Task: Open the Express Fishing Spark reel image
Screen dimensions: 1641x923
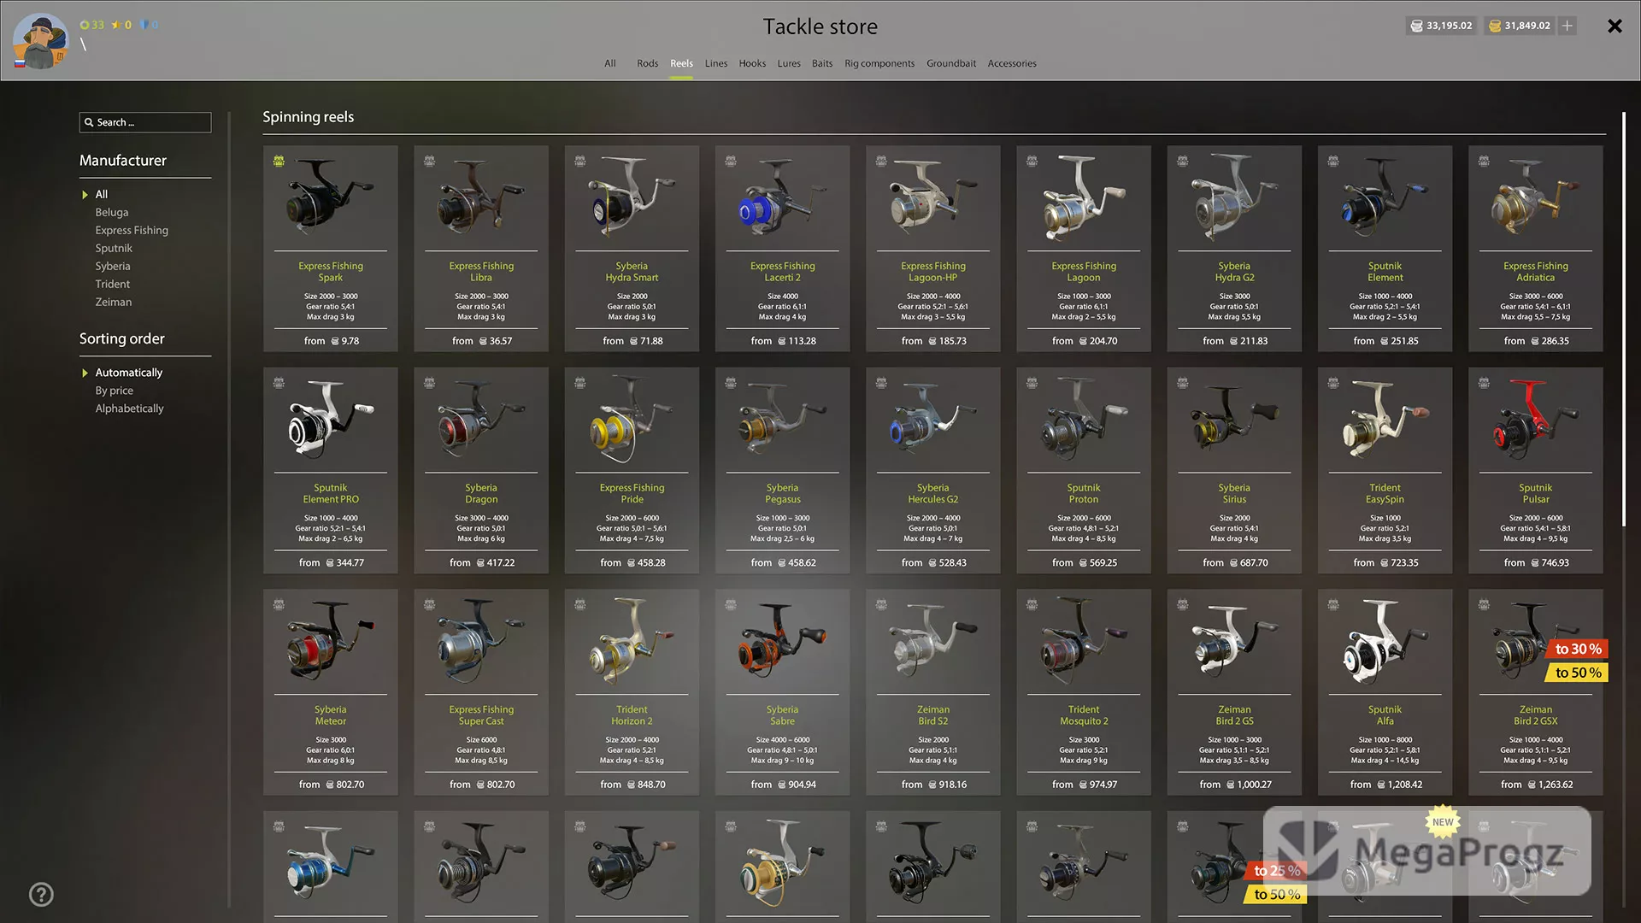Action: pos(330,197)
